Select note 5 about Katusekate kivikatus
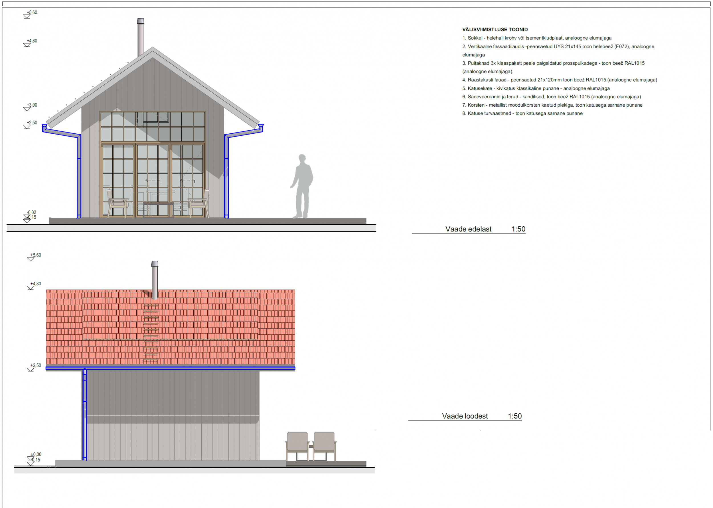The width and height of the screenshot is (713, 508). [536, 89]
